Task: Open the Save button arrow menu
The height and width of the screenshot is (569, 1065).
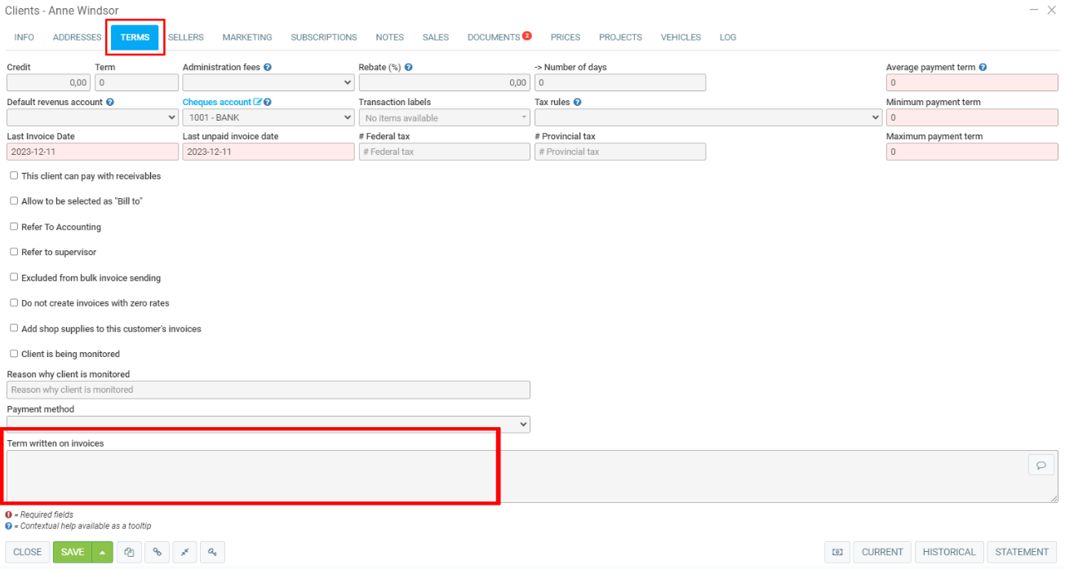Action: (x=102, y=552)
